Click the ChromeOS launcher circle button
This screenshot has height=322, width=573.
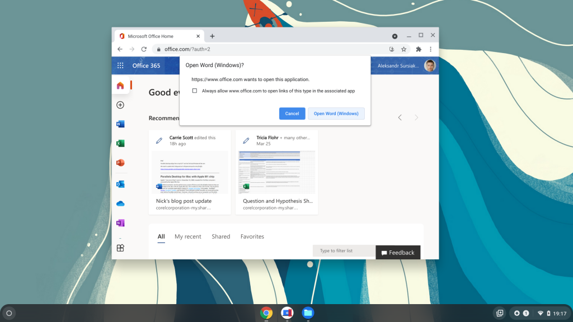(x=9, y=313)
